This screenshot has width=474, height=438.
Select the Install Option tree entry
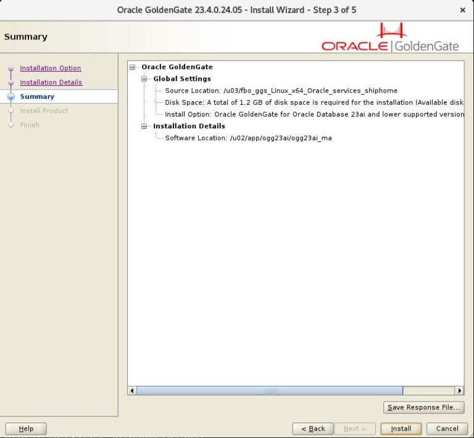(314, 114)
